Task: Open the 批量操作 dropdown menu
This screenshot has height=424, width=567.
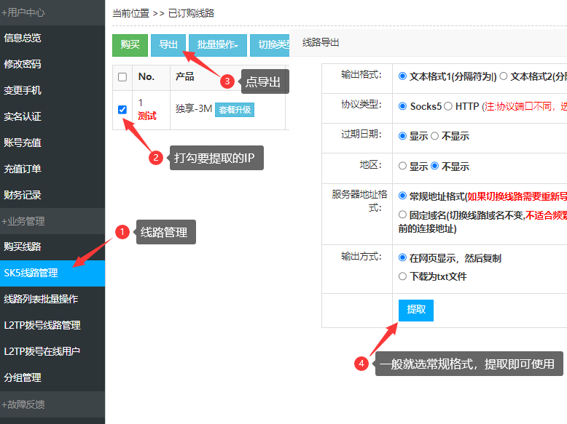Action: click(216, 44)
